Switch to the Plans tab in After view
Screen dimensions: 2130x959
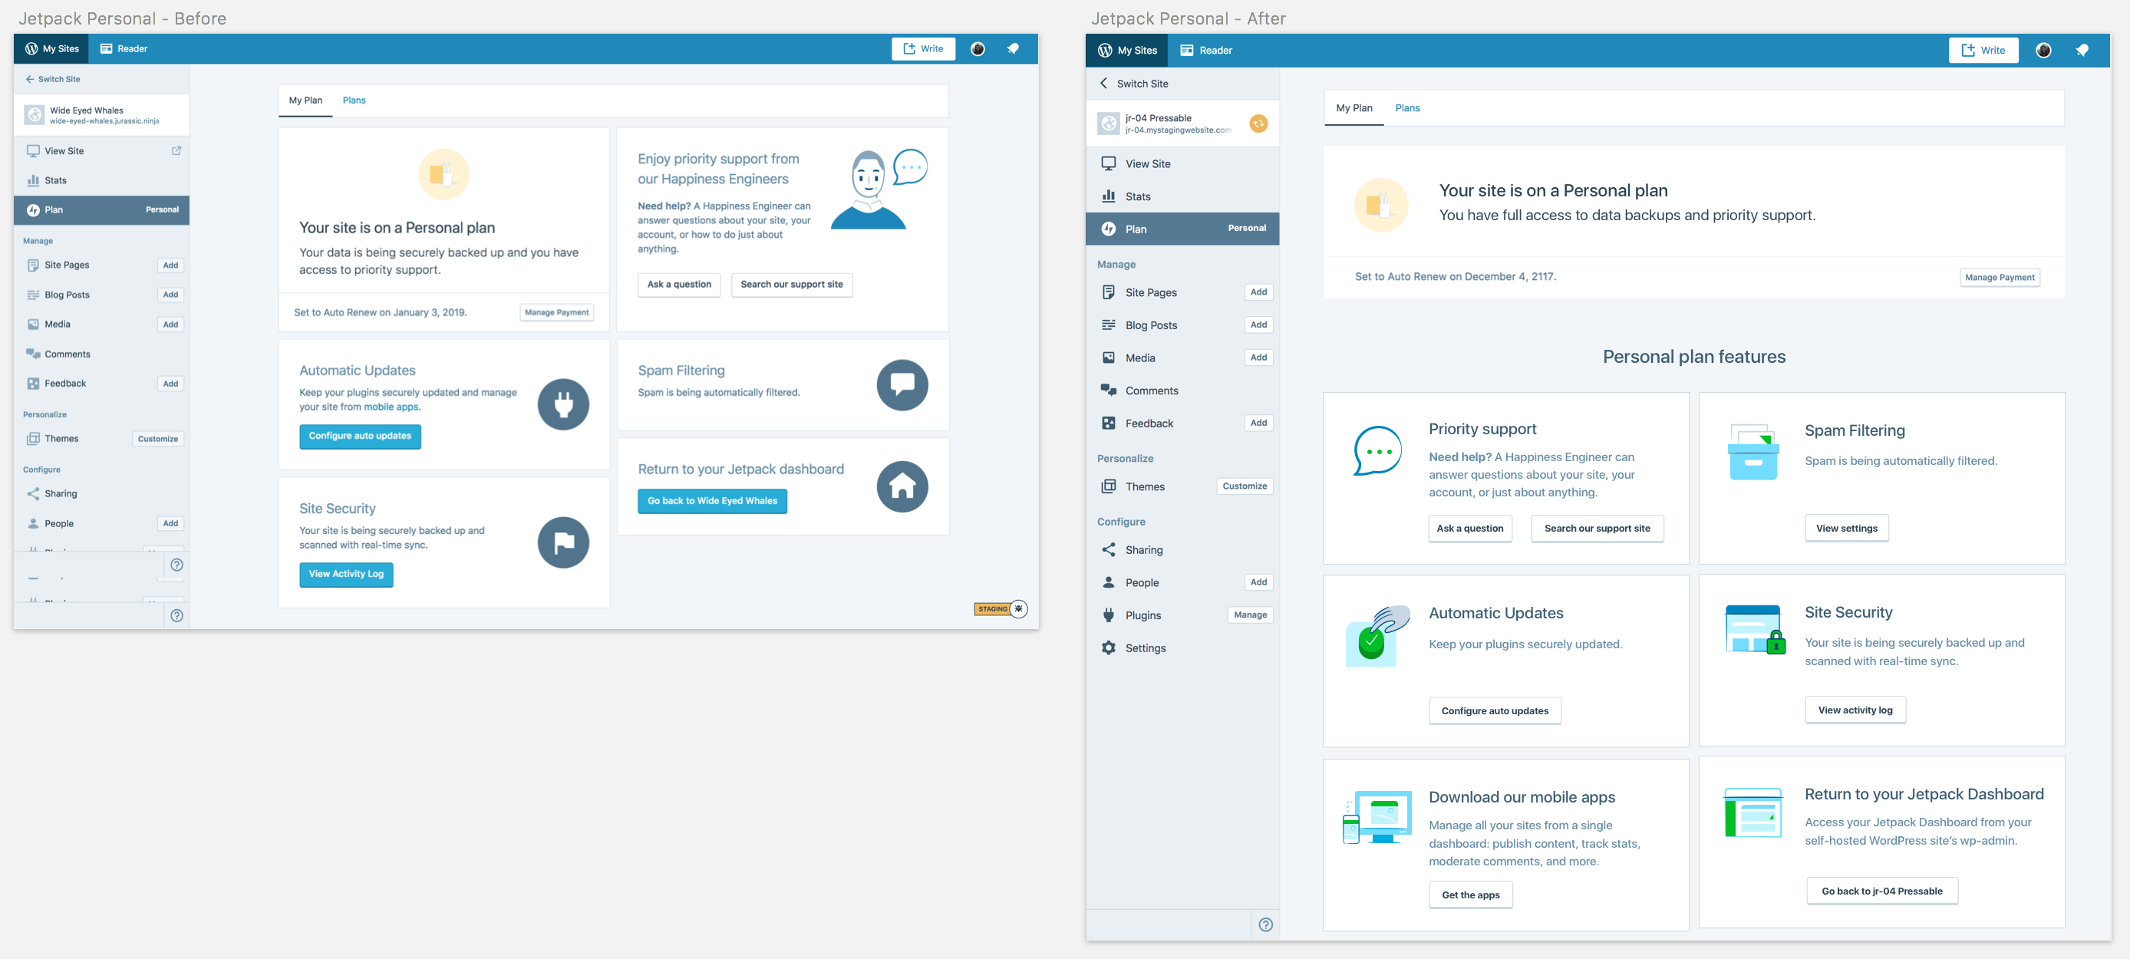1406,108
